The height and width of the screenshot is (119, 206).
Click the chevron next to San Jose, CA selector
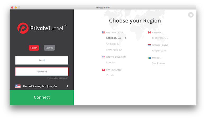click(x=68, y=86)
